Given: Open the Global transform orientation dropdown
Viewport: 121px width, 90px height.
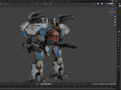Looking at the screenshot, I should click(37, 4).
